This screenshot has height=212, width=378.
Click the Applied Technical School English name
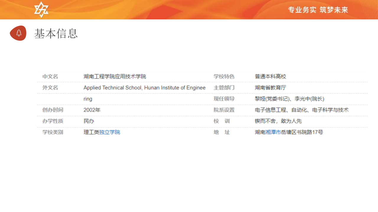144,88
